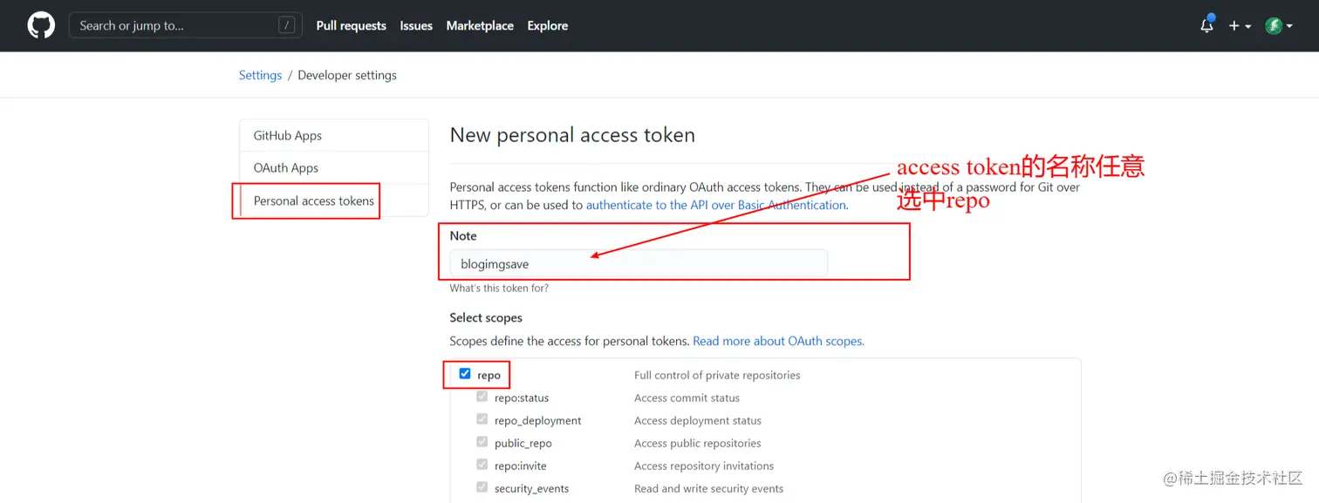Click inside the Note token name field
This screenshot has width=1319, height=503.
638,262
